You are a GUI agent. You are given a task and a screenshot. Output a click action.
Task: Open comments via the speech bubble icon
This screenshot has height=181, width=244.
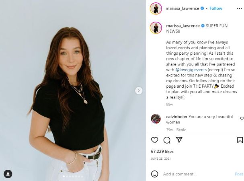(x=167, y=140)
